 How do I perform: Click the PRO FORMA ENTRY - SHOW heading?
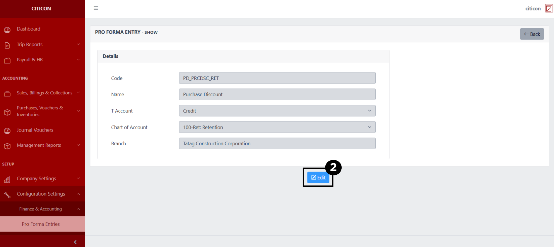(126, 32)
